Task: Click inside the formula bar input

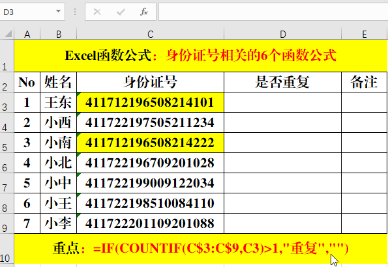Action: click(x=273, y=12)
